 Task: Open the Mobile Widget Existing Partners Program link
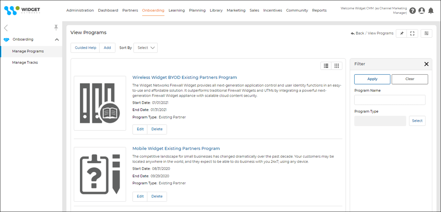pyautogui.click(x=176, y=148)
